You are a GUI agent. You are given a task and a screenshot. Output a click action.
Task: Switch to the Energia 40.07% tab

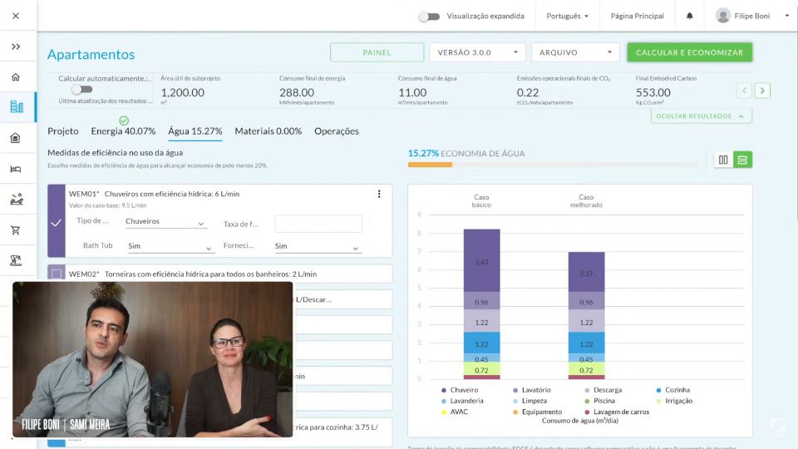tap(123, 131)
